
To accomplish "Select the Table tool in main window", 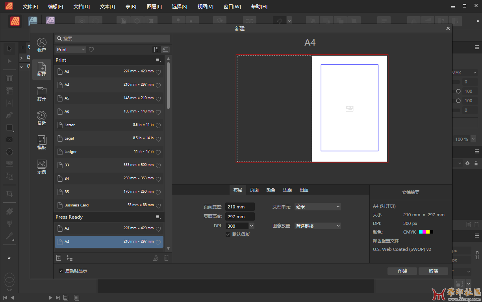I will (9, 91).
